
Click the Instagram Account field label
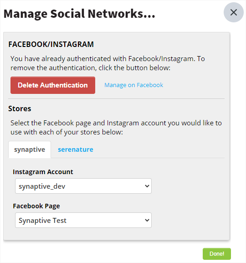tap(43, 172)
